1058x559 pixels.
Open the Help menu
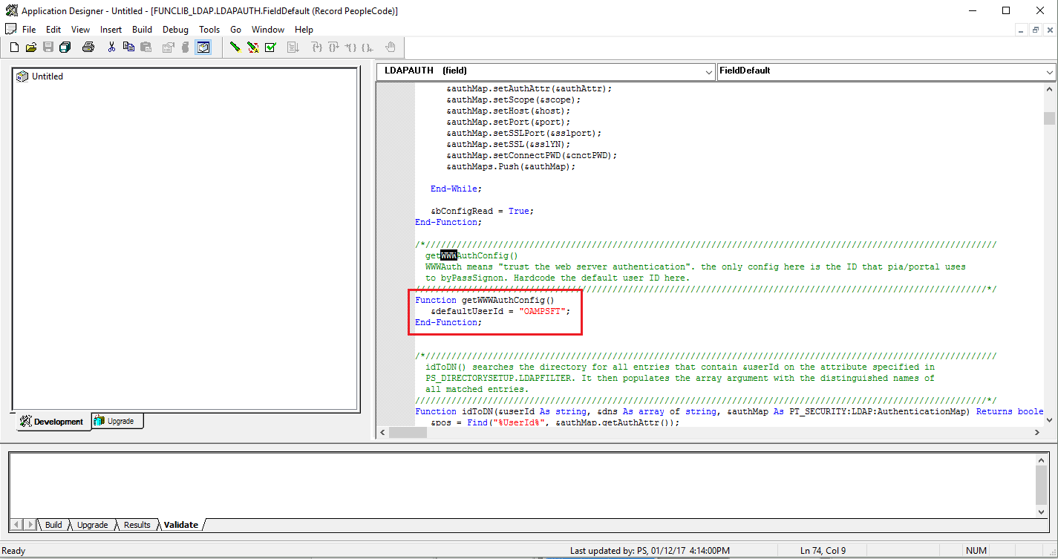(304, 30)
